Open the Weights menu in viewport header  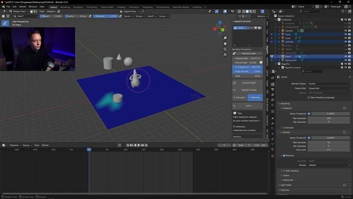click(51, 11)
